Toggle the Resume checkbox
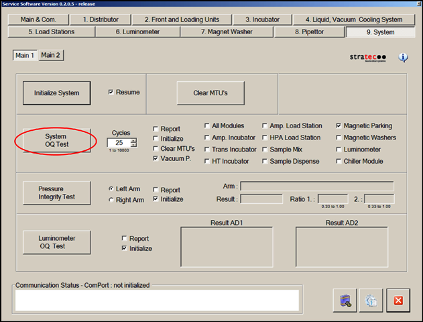The width and height of the screenshot is (423, 322). click(111, 92)
